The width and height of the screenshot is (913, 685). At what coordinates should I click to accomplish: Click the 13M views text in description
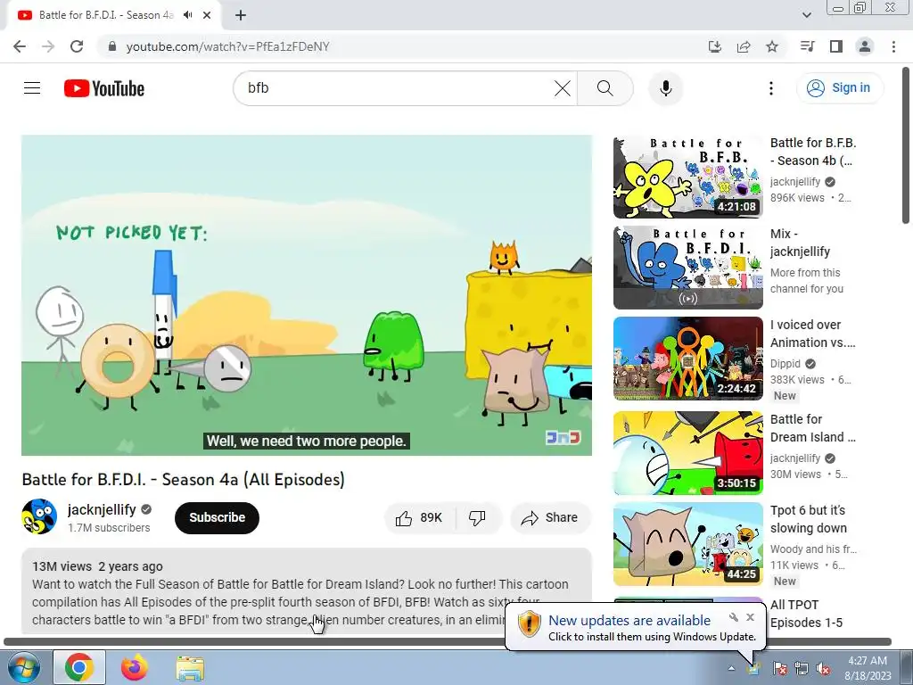(62, 566)
